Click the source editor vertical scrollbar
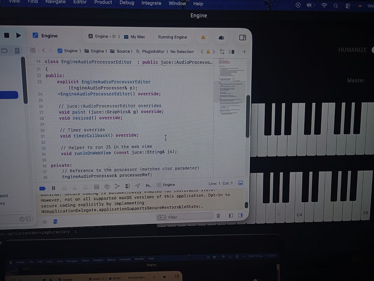Screen dimensions: 374x281 pyautogui.click(x=248, y=116)
